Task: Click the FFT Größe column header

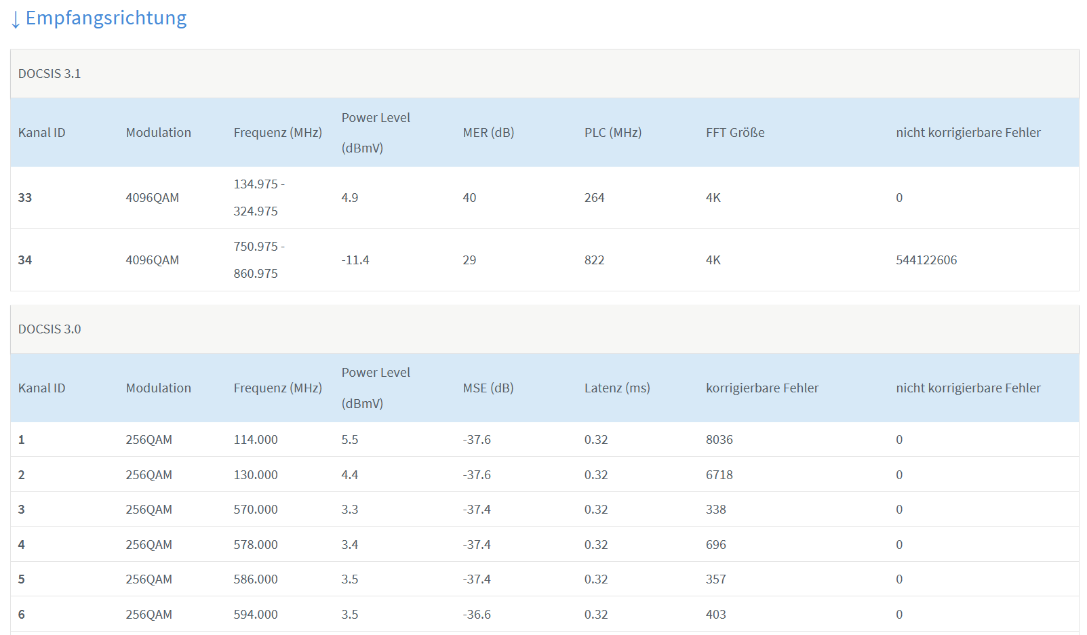Action: tap(734, 133)
